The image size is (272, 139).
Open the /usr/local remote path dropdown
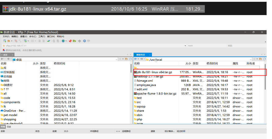click(251, 59)
